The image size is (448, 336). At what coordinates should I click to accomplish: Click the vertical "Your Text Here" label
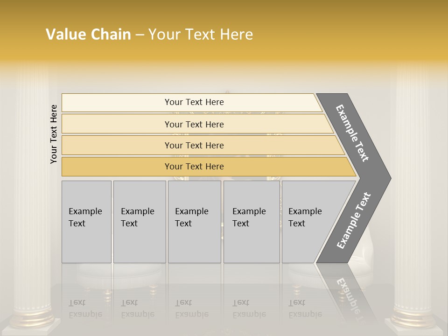[54, 134]
